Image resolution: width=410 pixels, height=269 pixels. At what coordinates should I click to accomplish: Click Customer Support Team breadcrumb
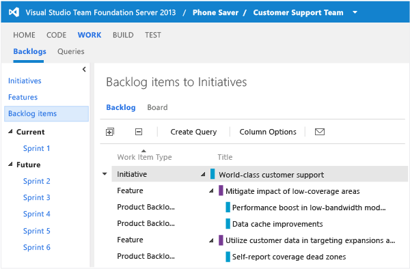(298, 12)
